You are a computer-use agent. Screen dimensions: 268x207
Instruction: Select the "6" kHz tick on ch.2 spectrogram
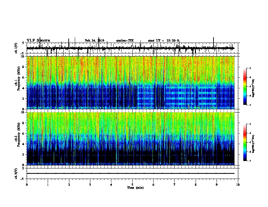(24, 134)
